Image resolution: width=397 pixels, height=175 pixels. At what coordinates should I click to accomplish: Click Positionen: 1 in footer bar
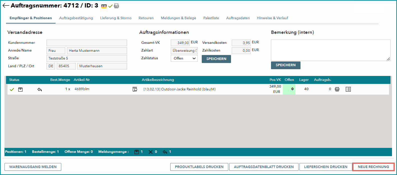[16, 152]
